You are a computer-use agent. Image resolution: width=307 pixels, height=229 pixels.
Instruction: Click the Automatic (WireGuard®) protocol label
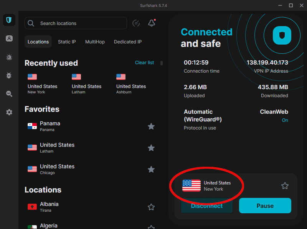tap(203, 116)
